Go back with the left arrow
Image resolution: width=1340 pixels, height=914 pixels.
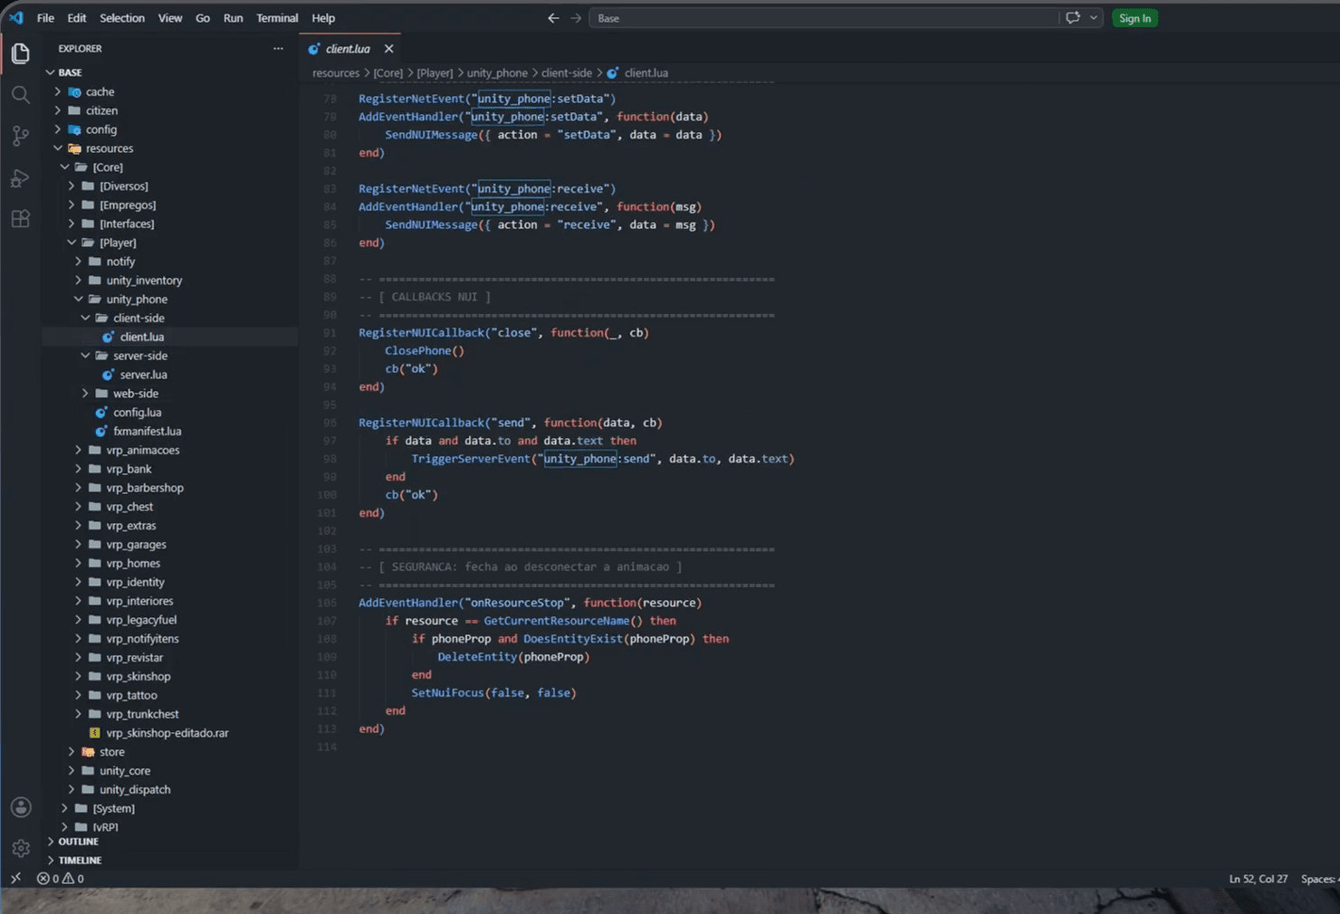(553, 18)
